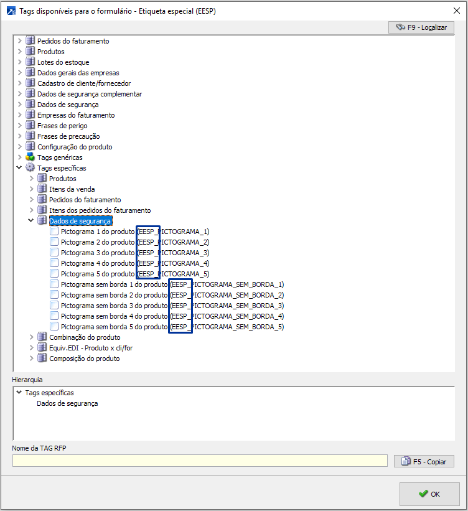Expand the Tags genéricas node
Image resolution: width=468 pixels, height=511 pixels.
point(19,157)
